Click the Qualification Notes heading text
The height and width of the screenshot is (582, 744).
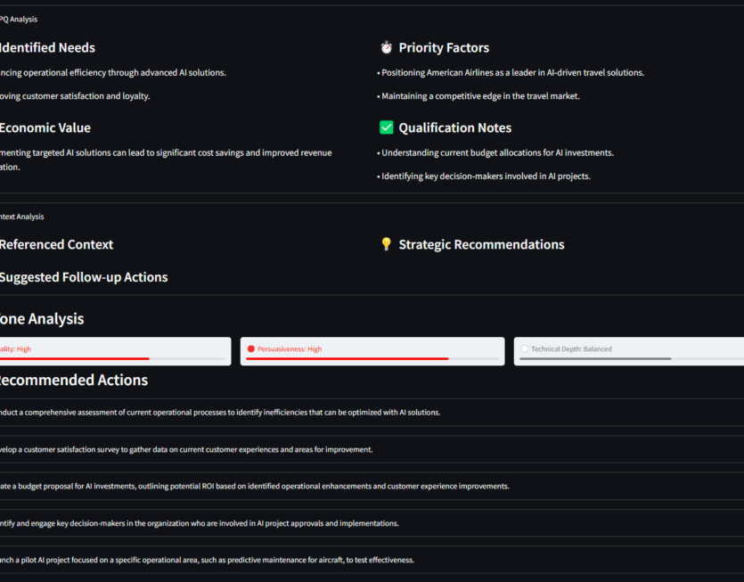454,128
